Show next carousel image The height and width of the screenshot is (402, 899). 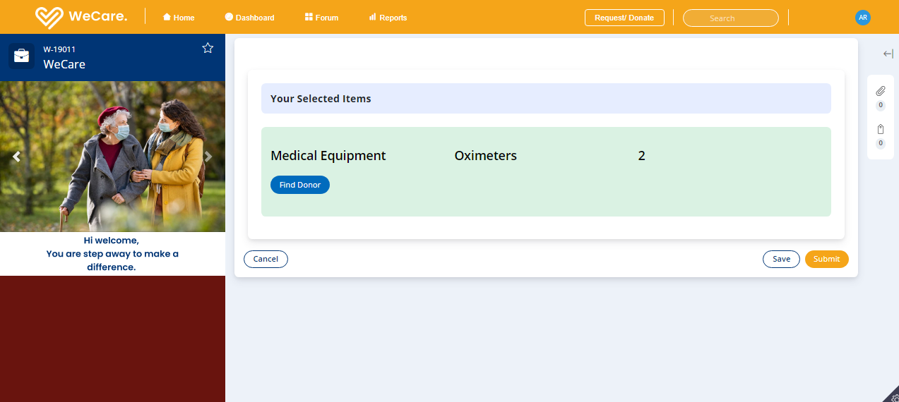208,157
